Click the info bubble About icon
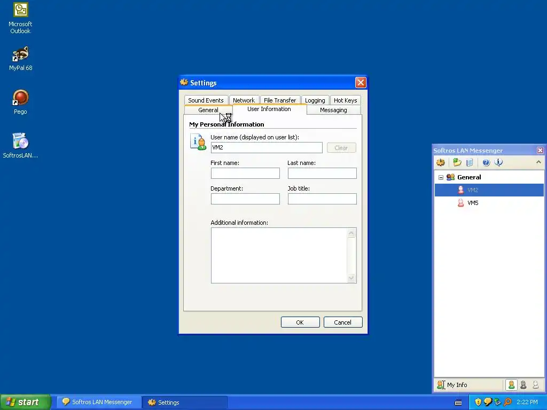 498,162
